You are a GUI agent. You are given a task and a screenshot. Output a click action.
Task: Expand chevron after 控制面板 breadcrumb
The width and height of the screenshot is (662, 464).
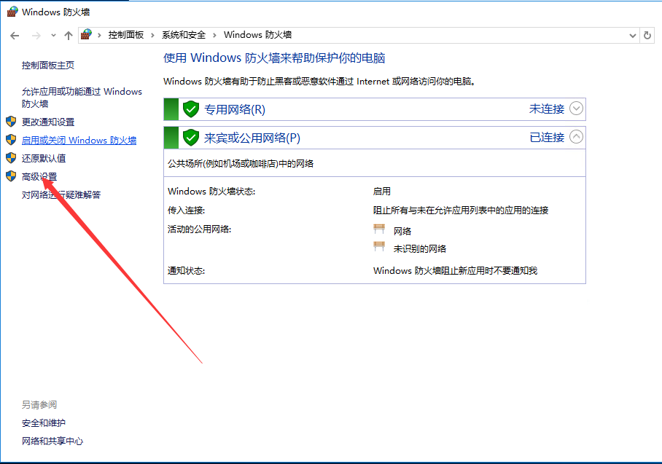tap(152, 35)
